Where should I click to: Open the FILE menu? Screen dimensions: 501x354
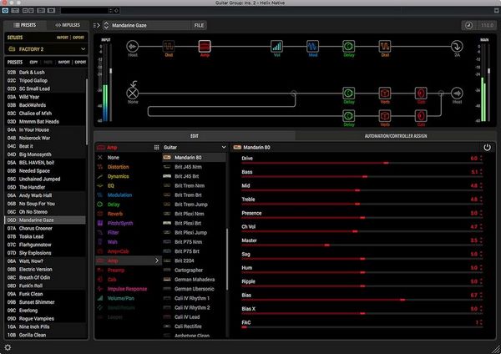click(199, 25)
